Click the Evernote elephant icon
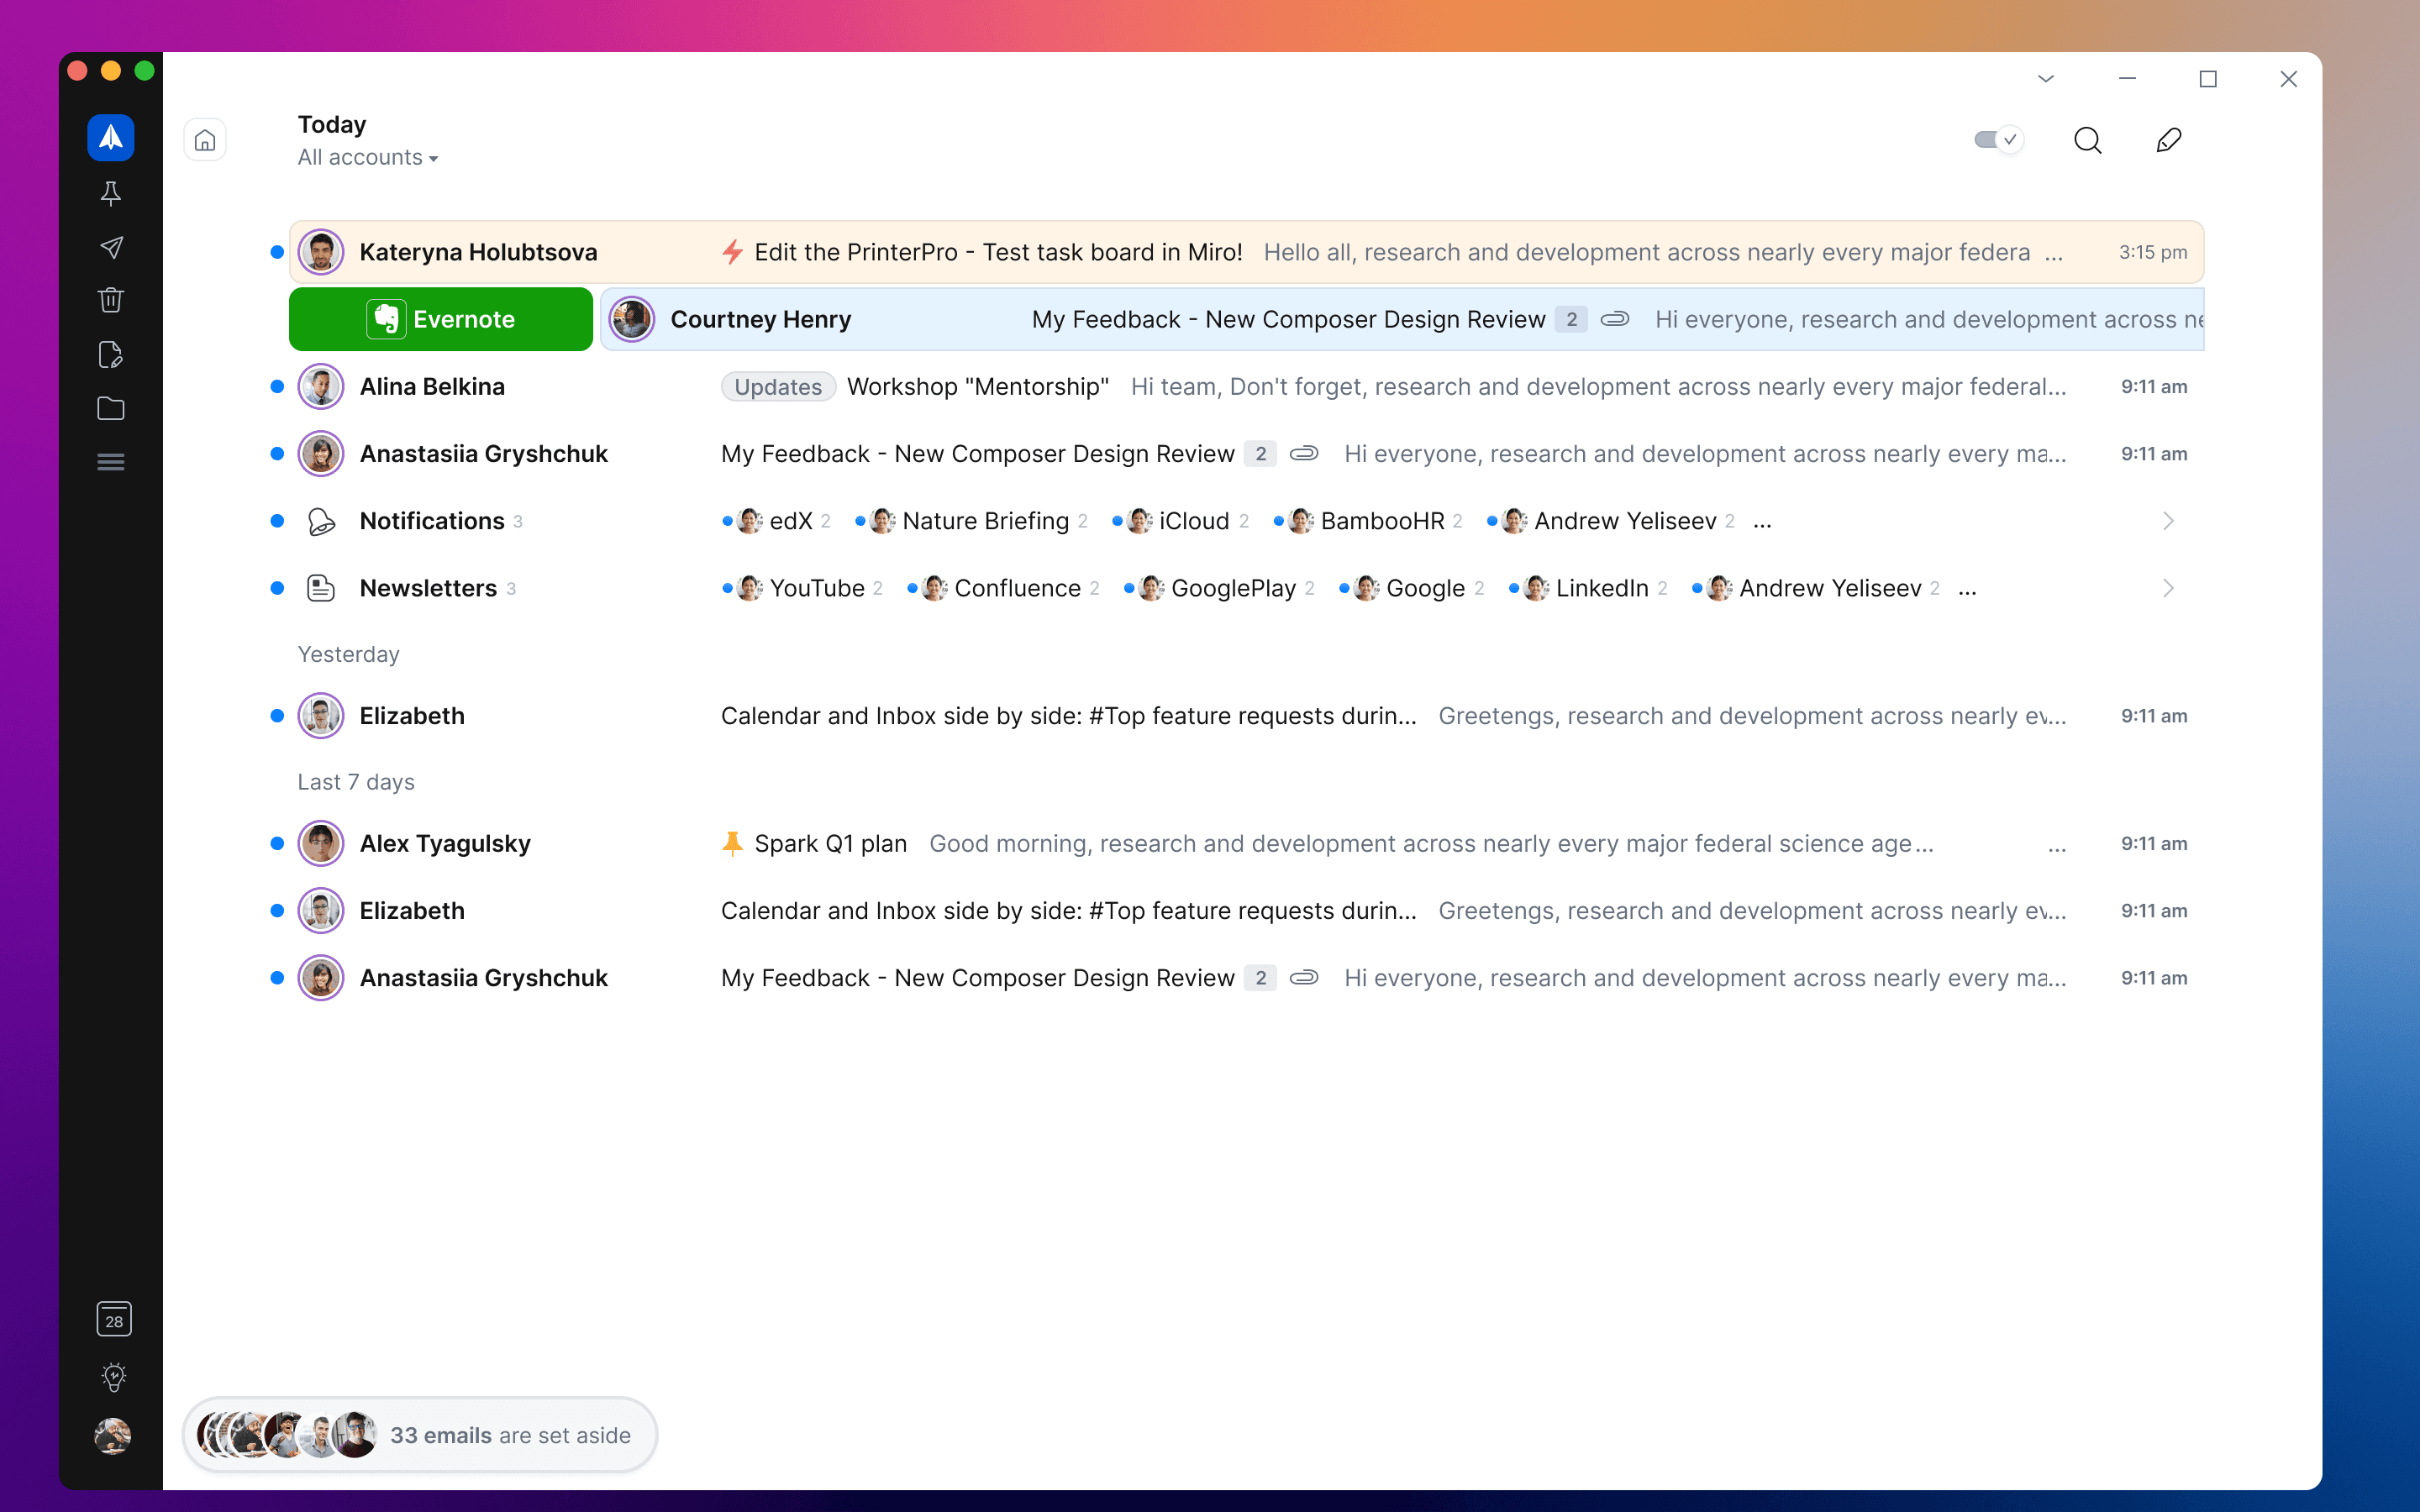This screenshot has width=2420, height=1512. tap(386, 319)
